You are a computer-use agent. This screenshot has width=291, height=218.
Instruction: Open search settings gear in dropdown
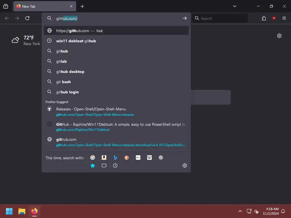[x=184, y=165]
